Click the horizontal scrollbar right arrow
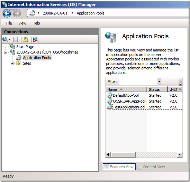 click(180, 155)
